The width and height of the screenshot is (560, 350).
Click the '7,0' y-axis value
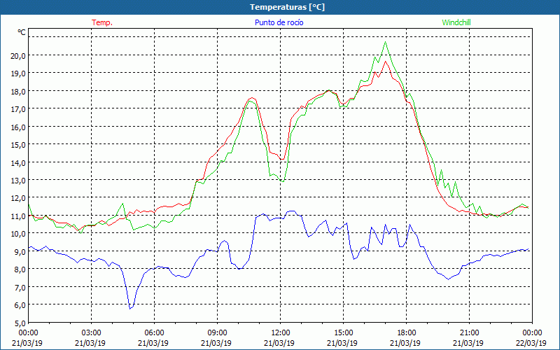pos(20,287)
